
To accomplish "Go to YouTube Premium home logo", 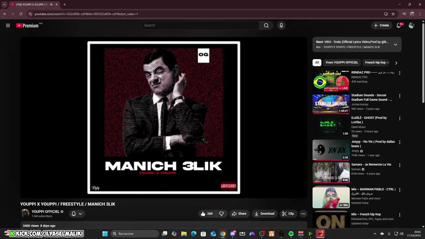I will [x=27, y=26].
